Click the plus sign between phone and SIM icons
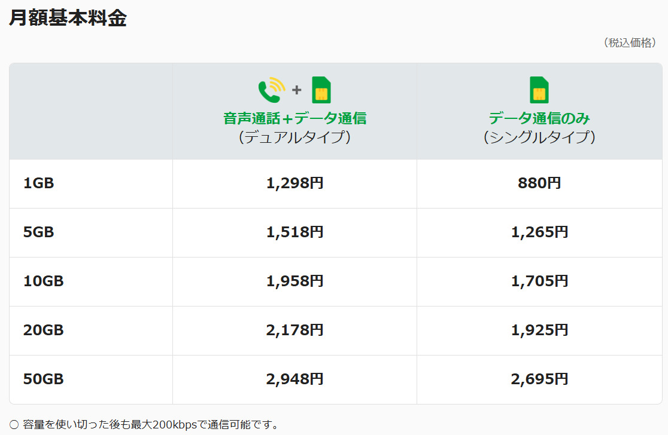This screenshot has height=435, width=668. click(x=296, y=90)
